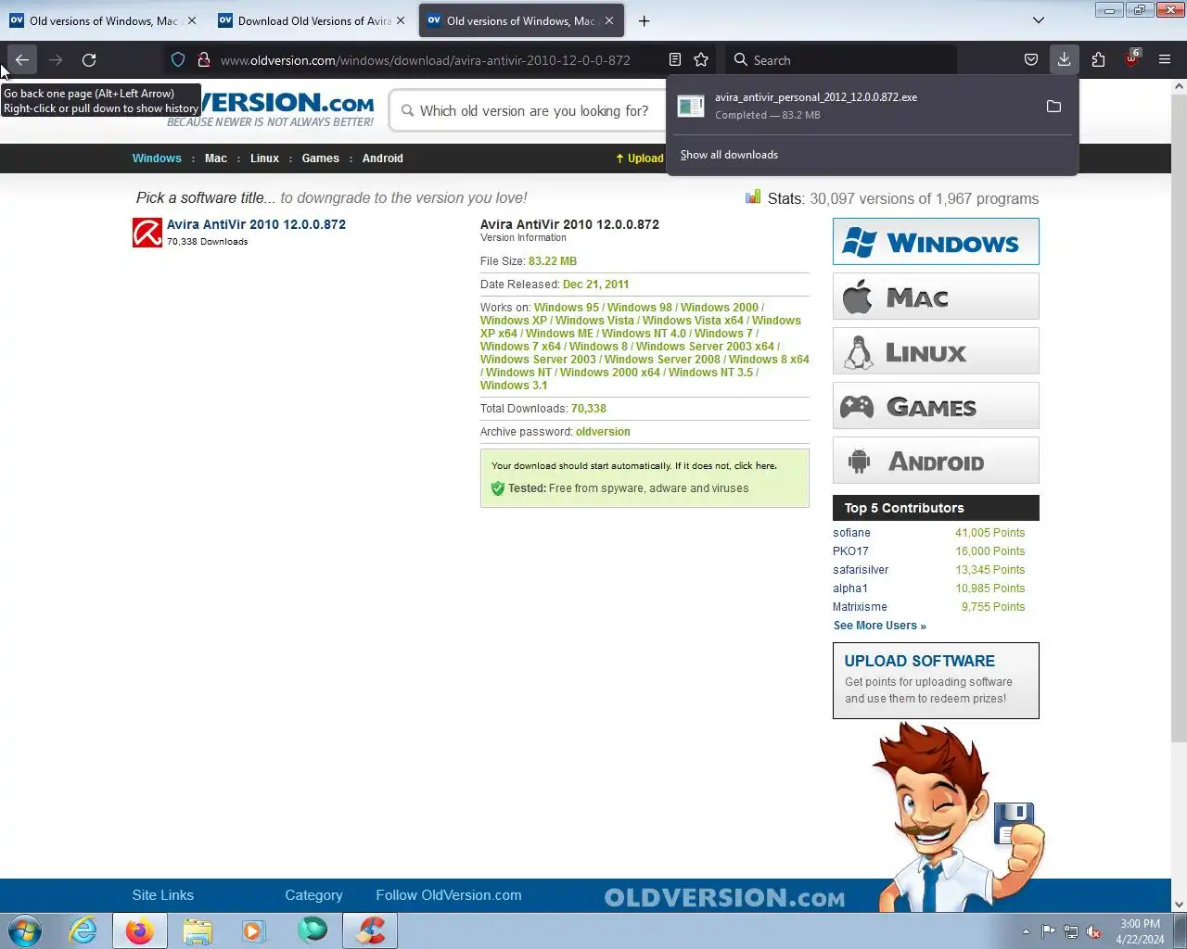1187x949 pixels.
Task: Select Linux in site navigation bar
Action: tap(264, 158)
